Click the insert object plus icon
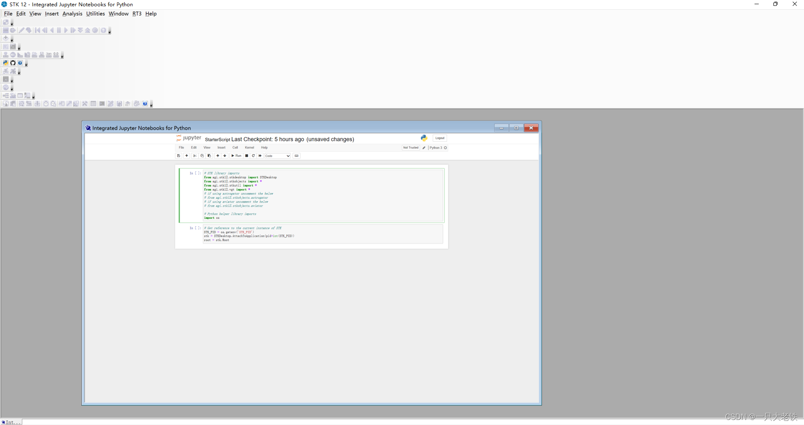The height and width of the screenshot is (425, 804). [5, 38]
